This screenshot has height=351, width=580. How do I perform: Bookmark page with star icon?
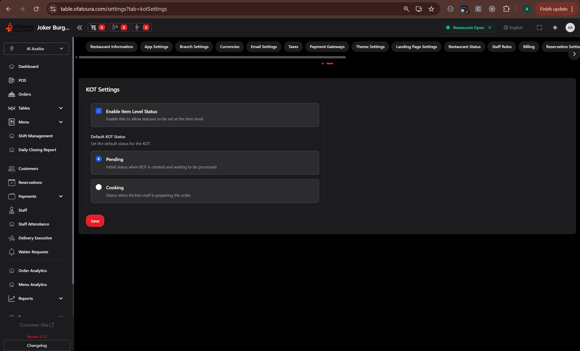431,9
